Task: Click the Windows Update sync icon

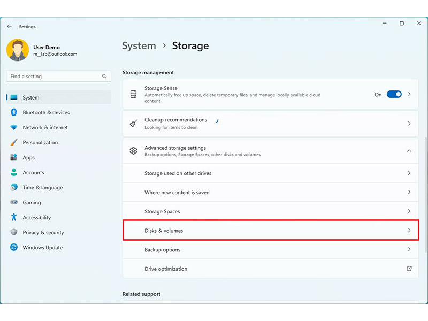Action: click(14, 247)
